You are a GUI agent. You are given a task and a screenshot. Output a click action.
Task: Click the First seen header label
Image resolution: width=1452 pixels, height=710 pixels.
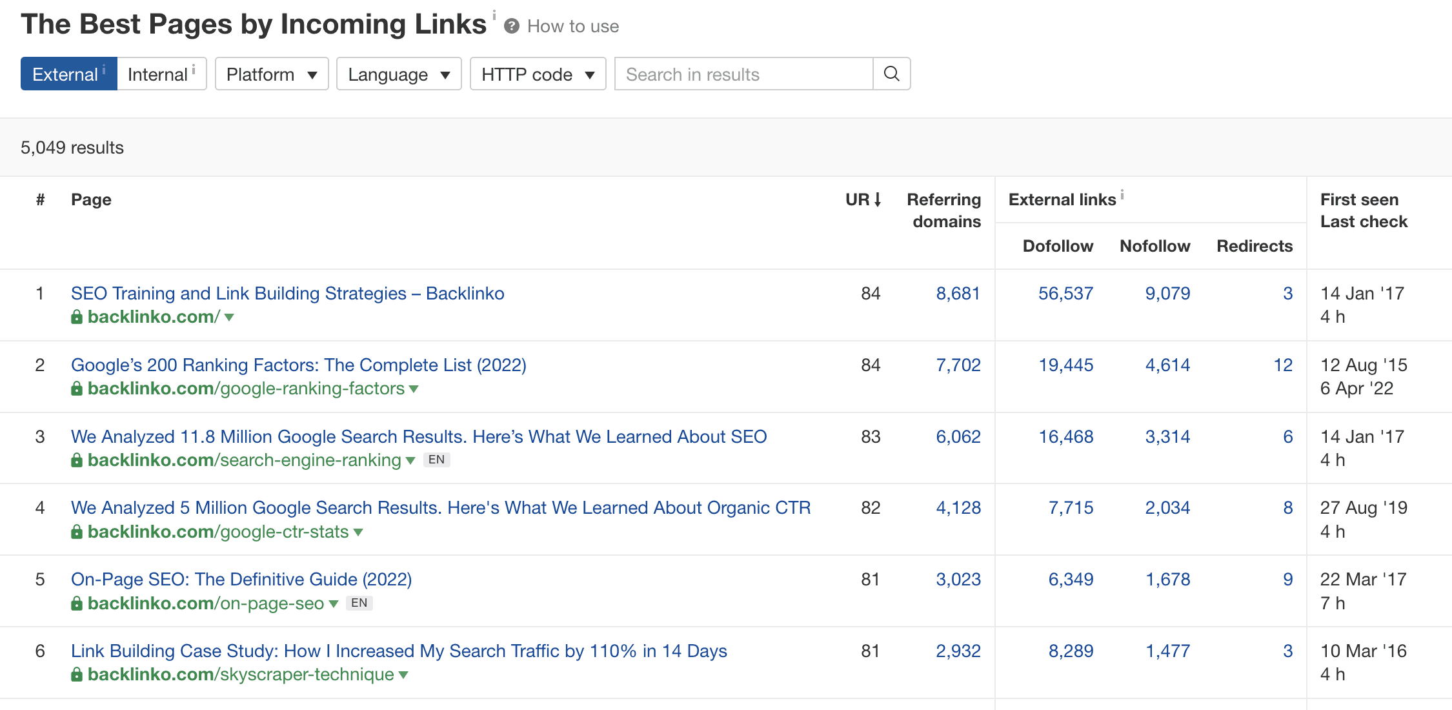coord(1359,199)
